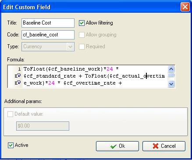Click the green checkmark icon on Ok
This screenshot has height=160, width=192.
(x=114, y=146)
